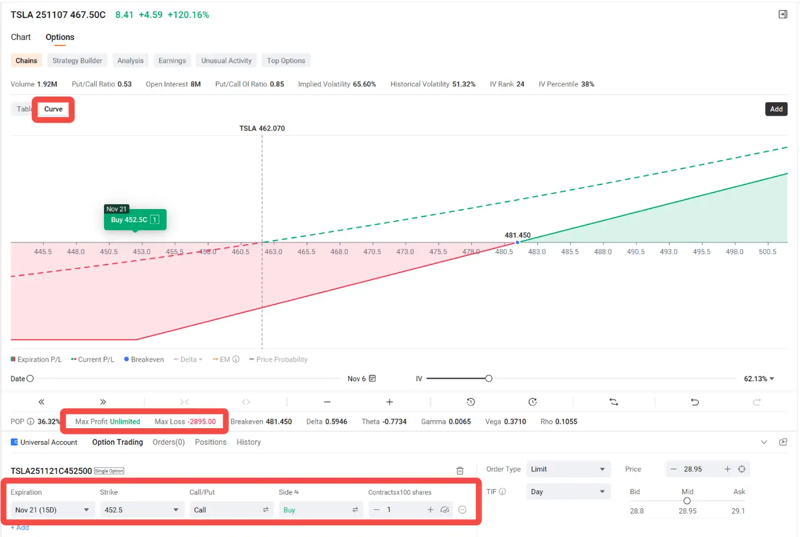Open the Strategy Builder tab

77,60
